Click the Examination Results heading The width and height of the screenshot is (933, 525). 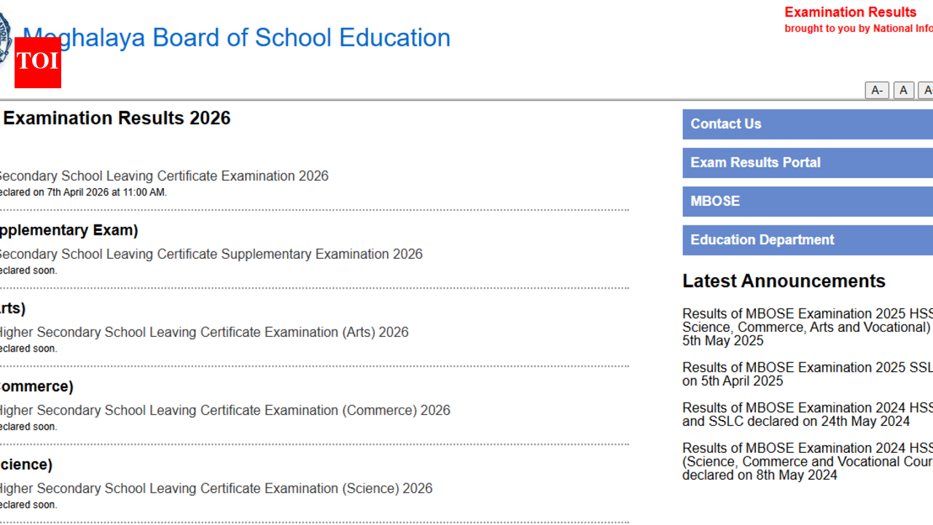pyautogui.click(x=850, y=12)
